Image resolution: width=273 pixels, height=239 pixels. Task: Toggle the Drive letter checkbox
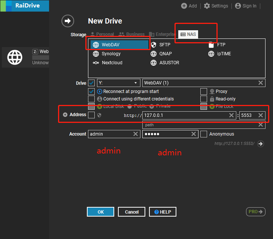(91, 83)
